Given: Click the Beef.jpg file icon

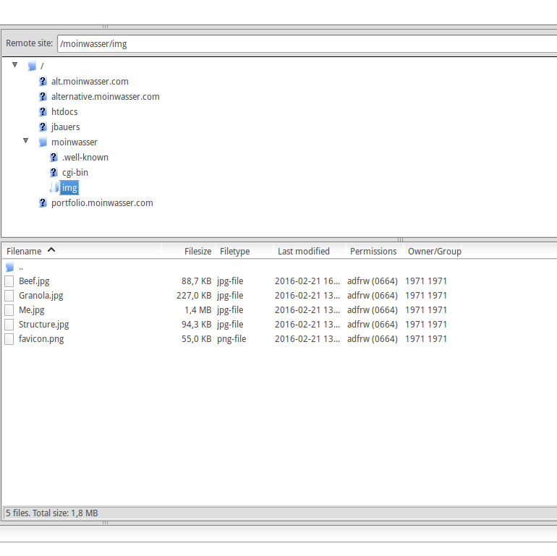Looking at the screenshot, I should click(x=9, y=281).
